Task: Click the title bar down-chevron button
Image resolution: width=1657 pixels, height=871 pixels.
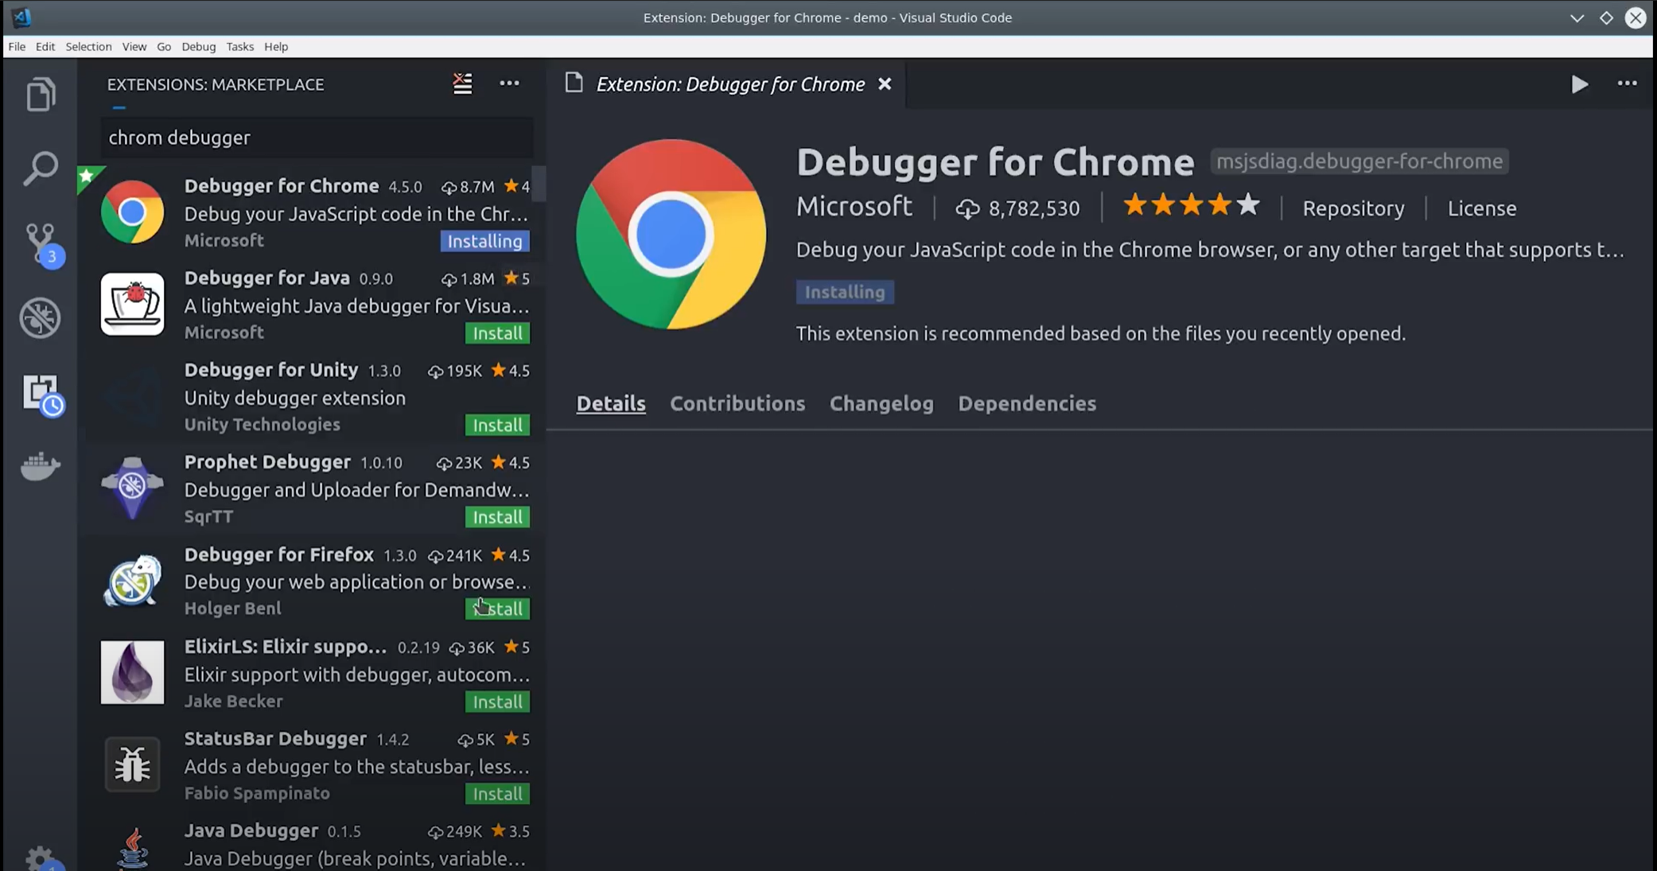Action: pos(1577,17)
